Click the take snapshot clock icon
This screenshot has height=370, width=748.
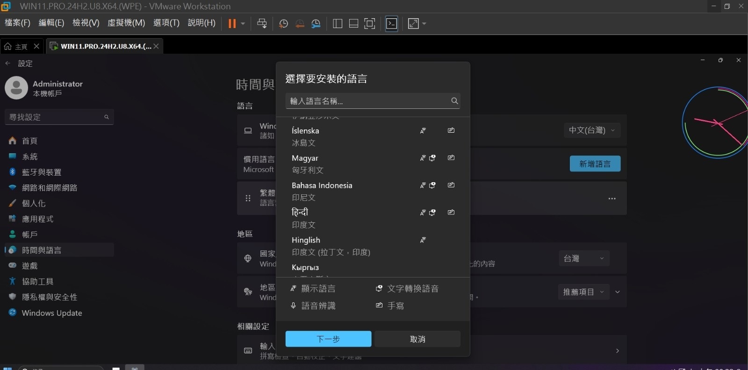tap(283, 23)
